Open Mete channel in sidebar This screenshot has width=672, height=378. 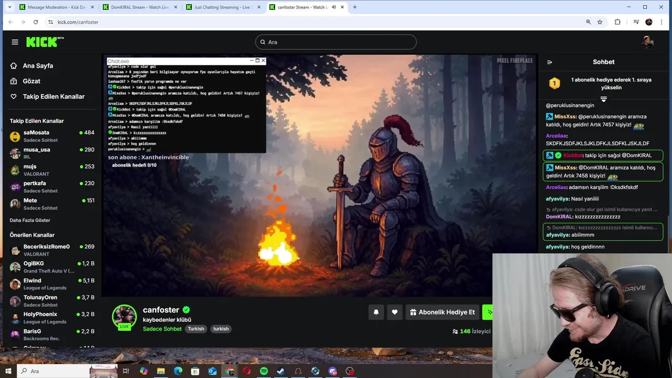[x=51, y=204]
